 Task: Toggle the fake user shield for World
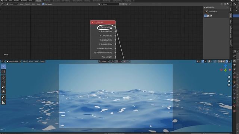click(120, 4)
